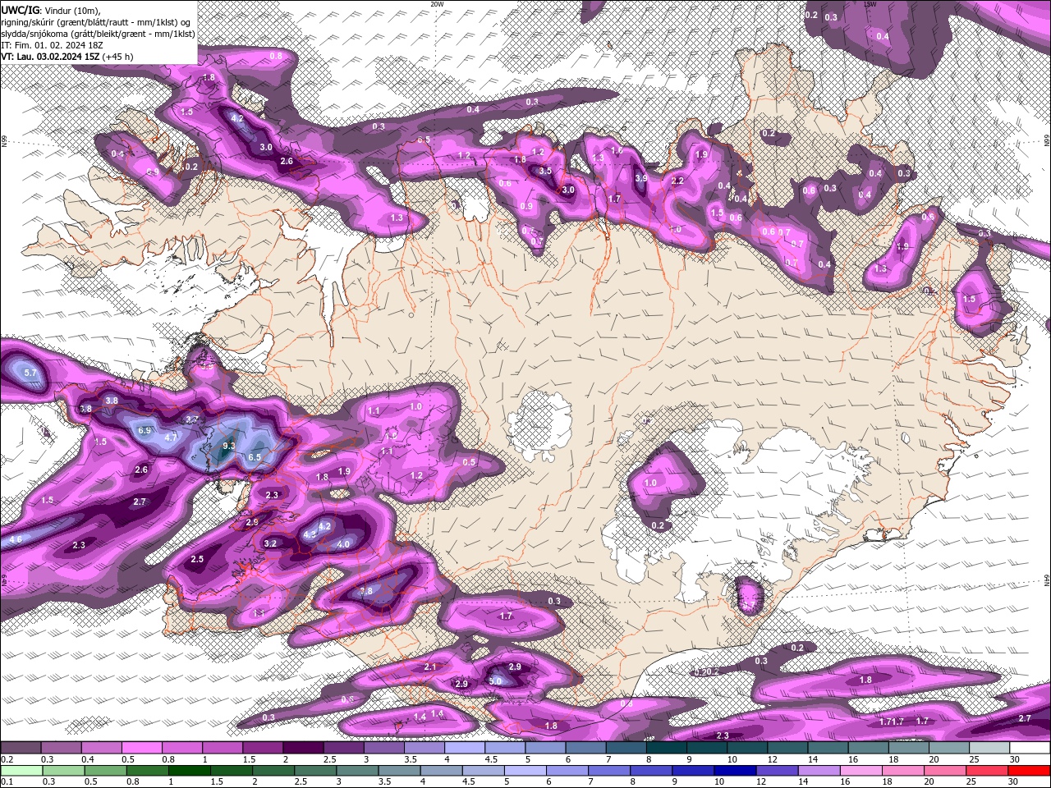The width and height of the screenshot is (1051, 788).
Task: Pick the 6.5 value label on the map
Action: coord(255,457)
